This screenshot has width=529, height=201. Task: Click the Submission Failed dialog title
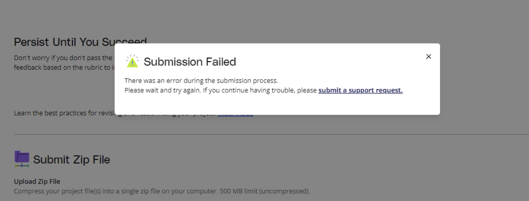point(190,62)
